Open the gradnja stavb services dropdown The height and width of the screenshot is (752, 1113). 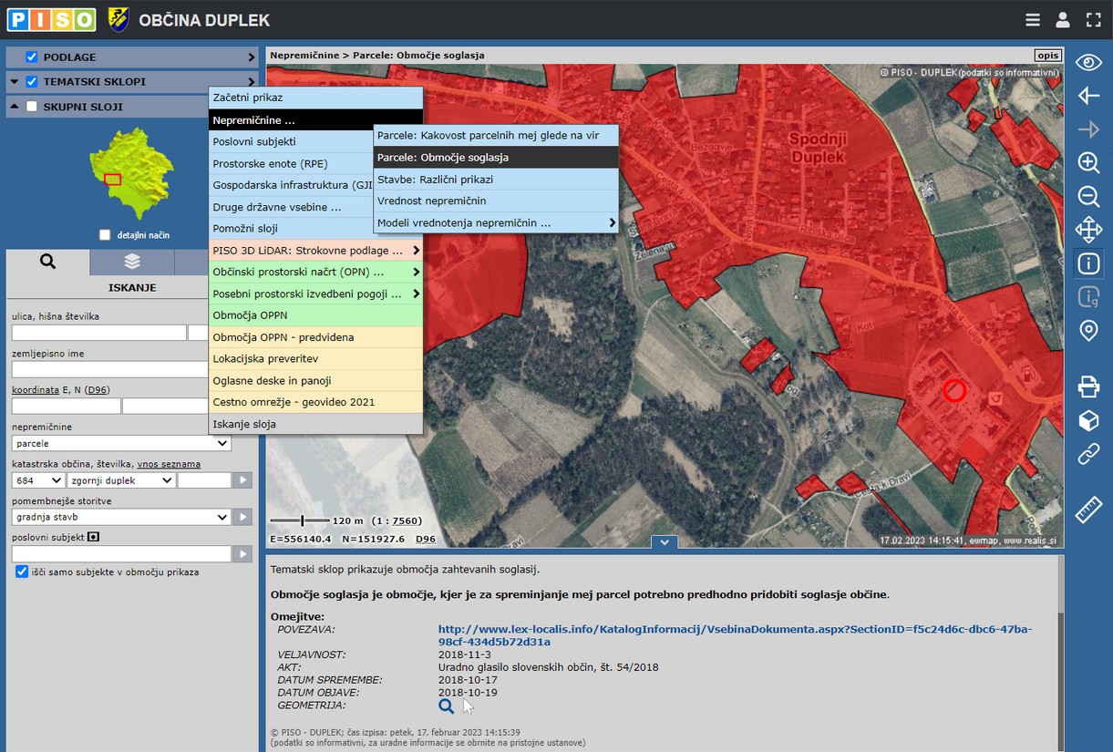pyautogui.click(x=121, y=517)
